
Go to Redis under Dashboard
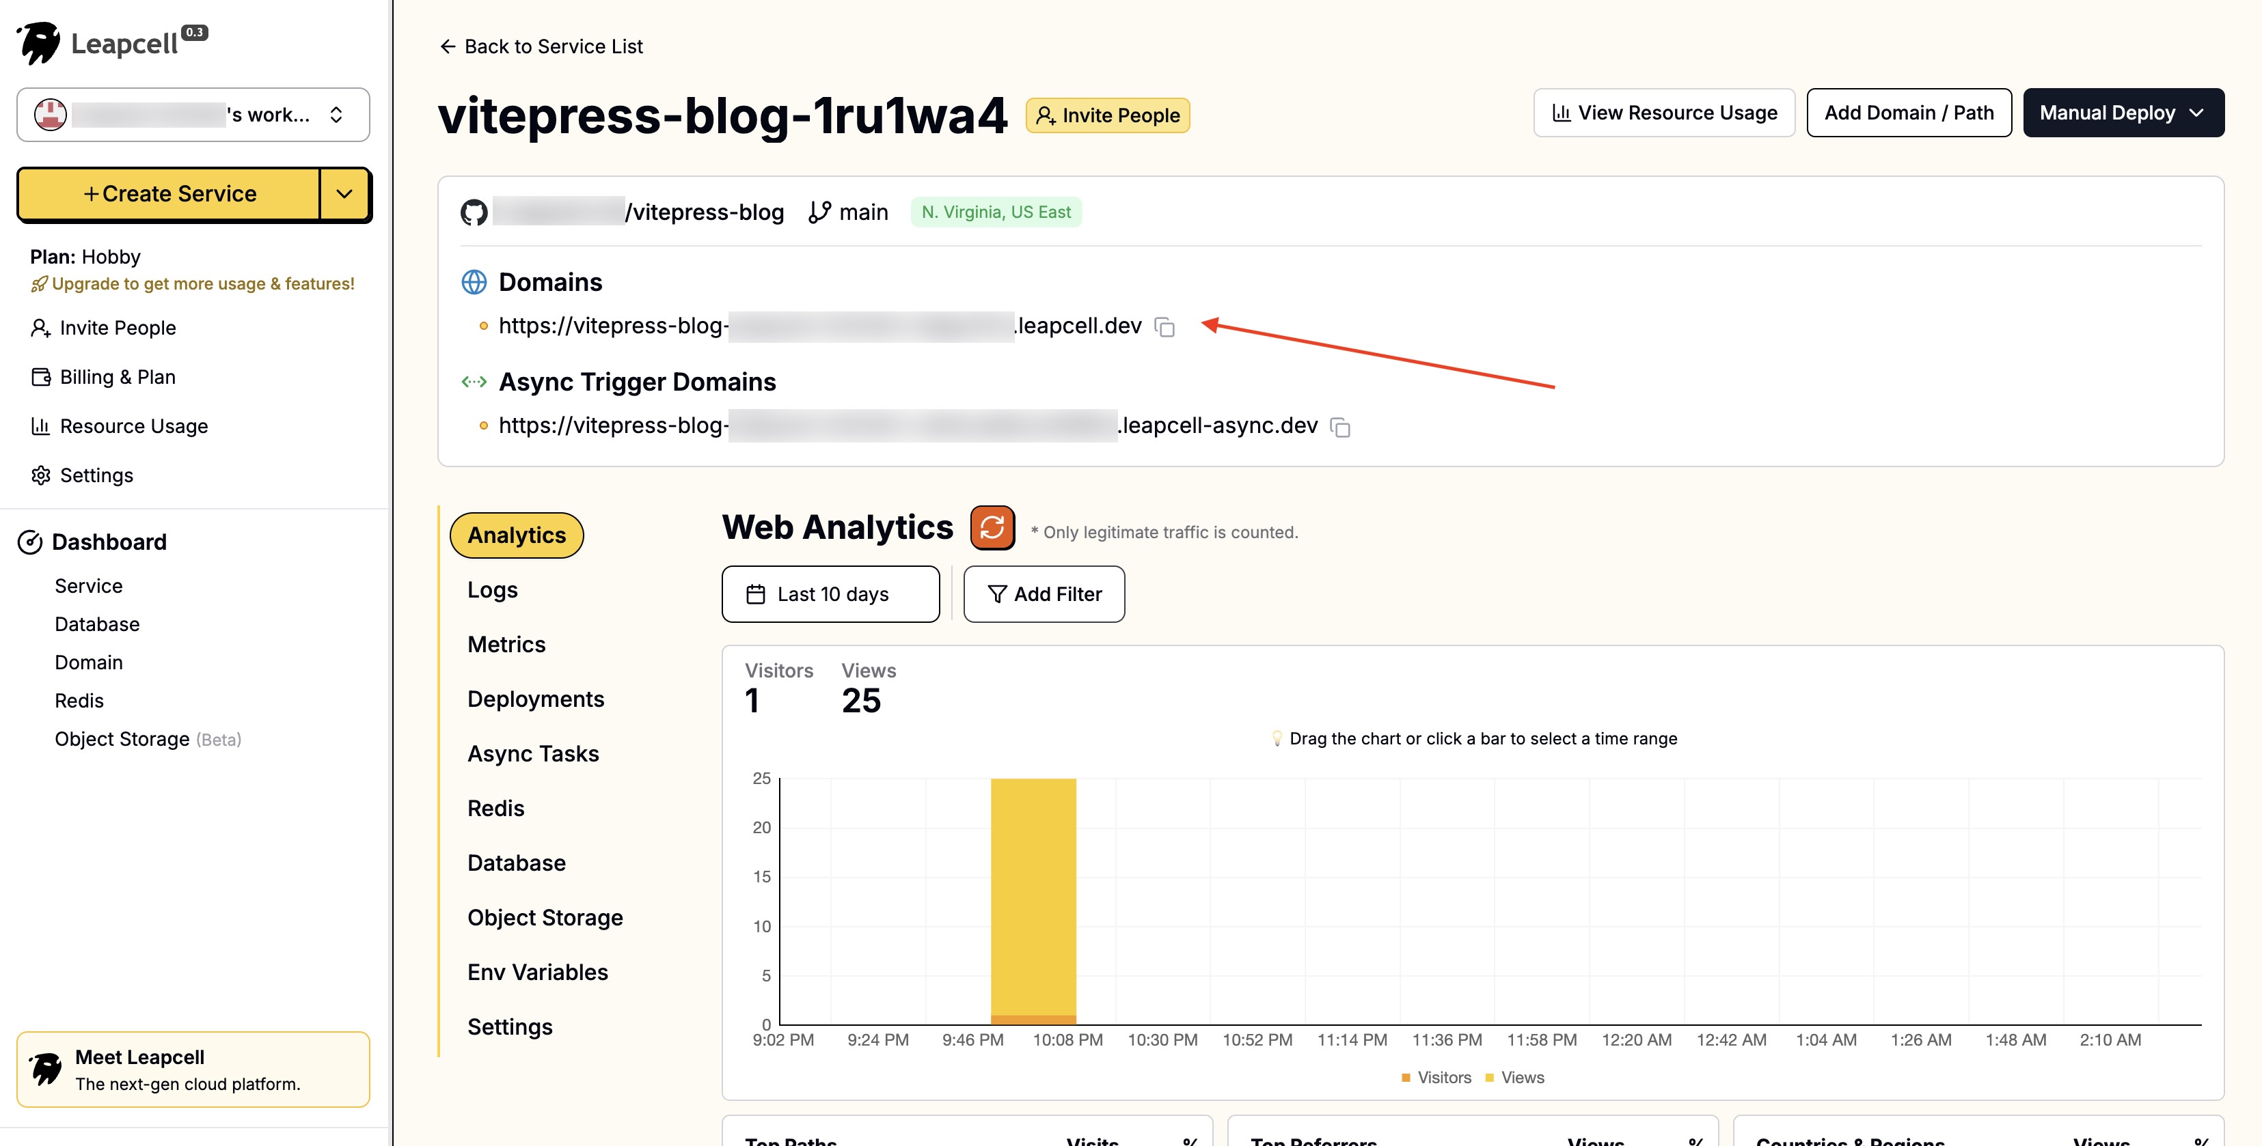coord(79,700)
